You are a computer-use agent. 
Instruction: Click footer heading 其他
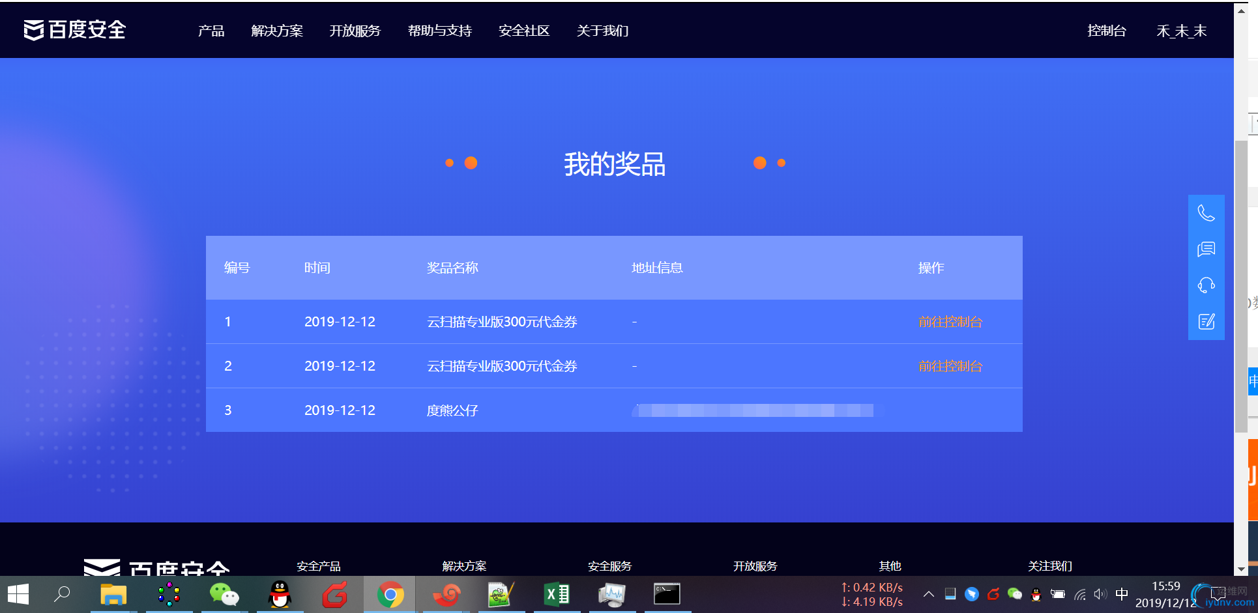[890, 566]
